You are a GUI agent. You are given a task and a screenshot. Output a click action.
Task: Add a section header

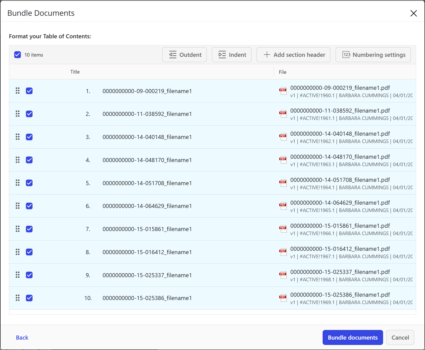coord(293,55)
